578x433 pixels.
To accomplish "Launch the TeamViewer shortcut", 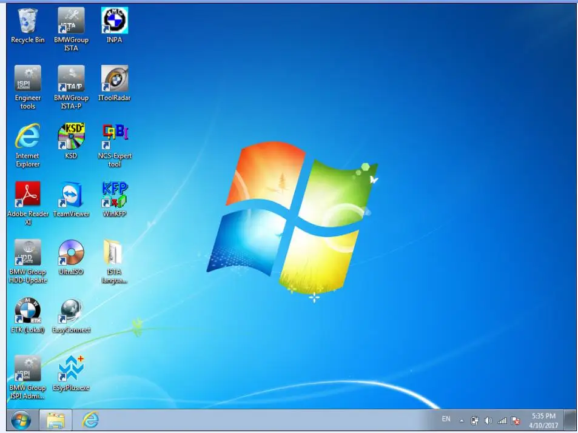I will coord(71,200).
